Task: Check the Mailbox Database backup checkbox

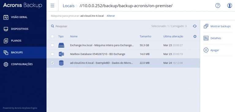Action: pyautogui.click(x=52, y=54)
